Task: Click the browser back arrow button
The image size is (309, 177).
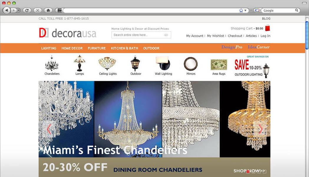Action: pos(7,10)
